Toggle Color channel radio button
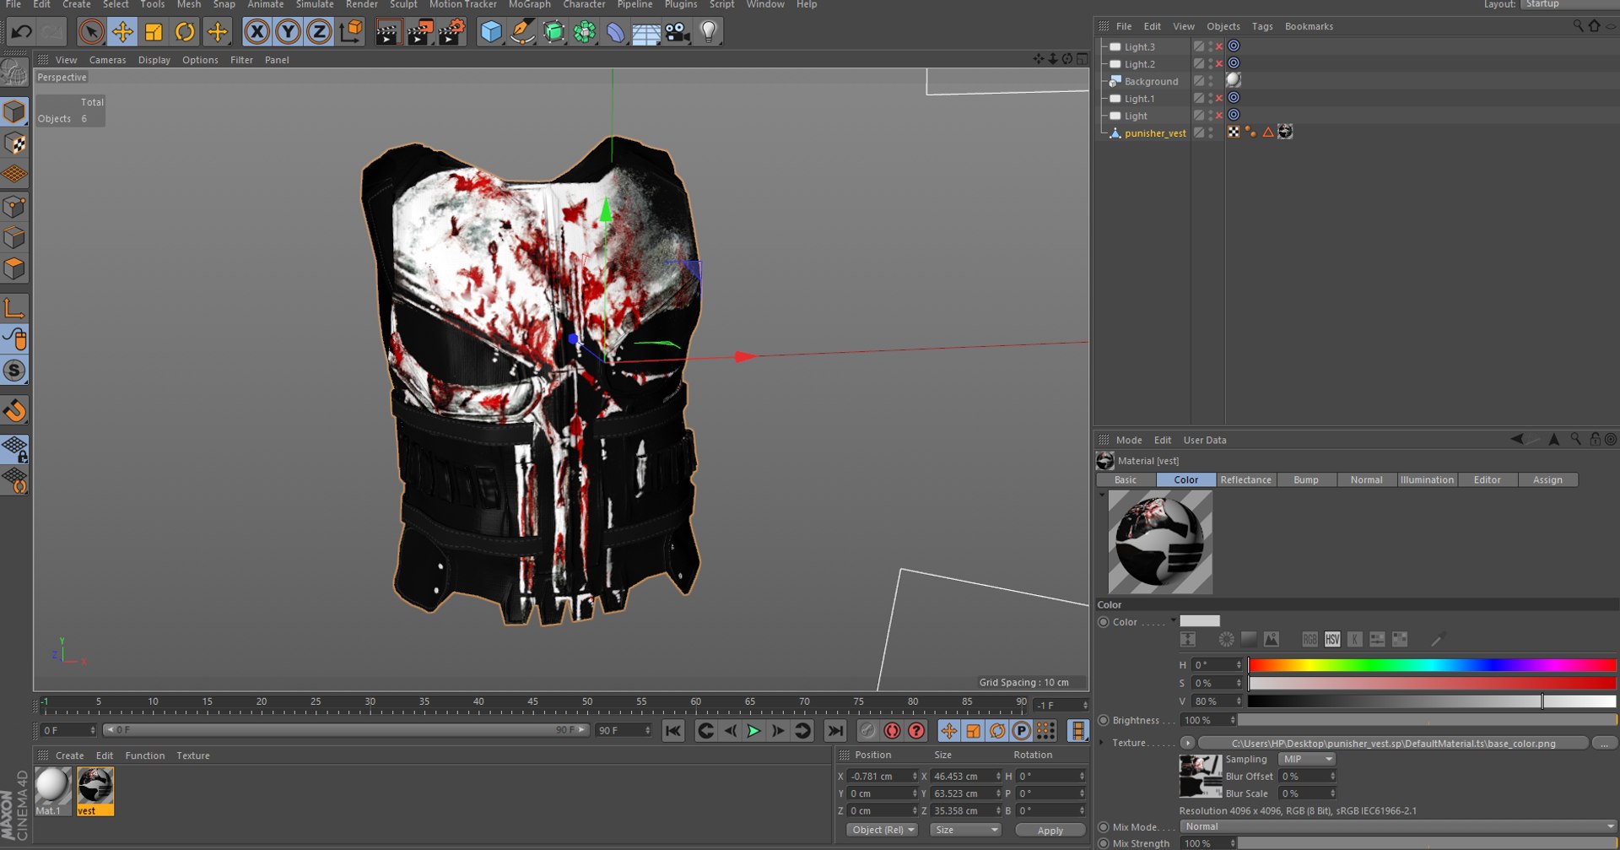Viewport: 1620px width, 850px height. tap(1104, 622)
